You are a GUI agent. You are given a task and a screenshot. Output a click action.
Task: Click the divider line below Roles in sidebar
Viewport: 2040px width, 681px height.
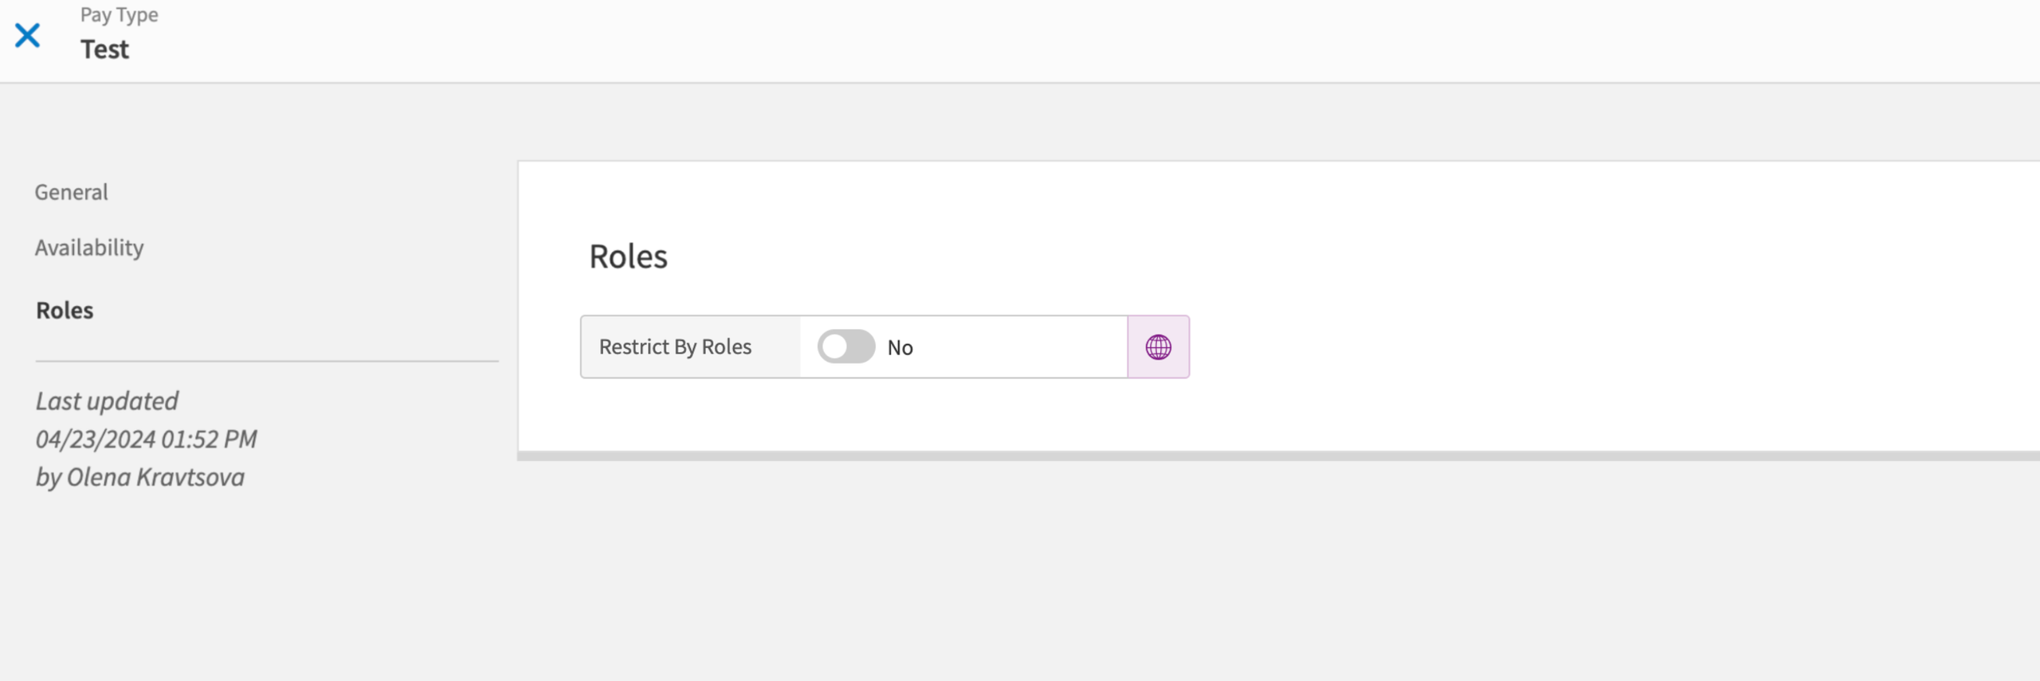tap(266, 360)
